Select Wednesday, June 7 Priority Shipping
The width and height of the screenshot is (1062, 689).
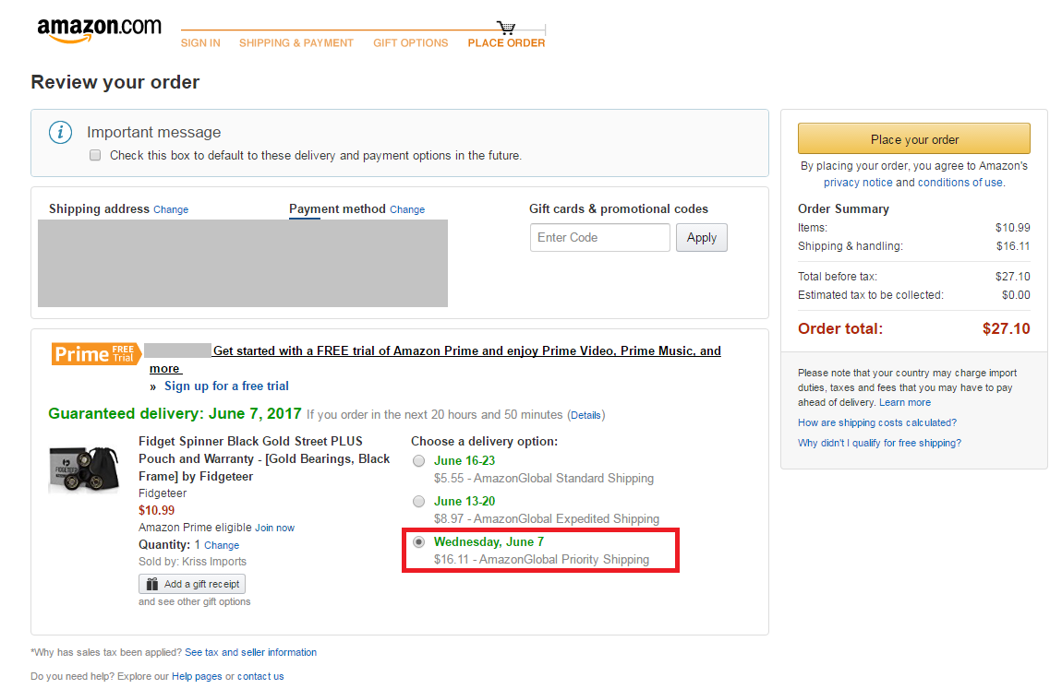coord(419,542)
